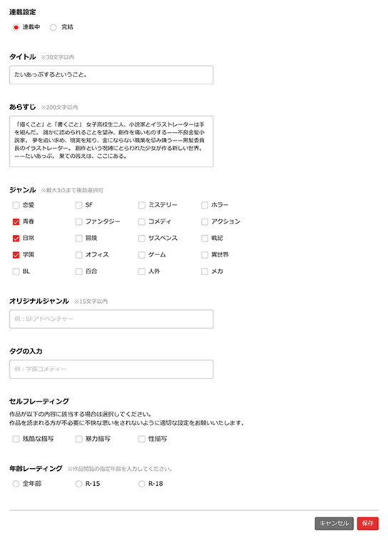Click the タイトル input field
This screenshot has width=388, height=543.
[111, 75]
